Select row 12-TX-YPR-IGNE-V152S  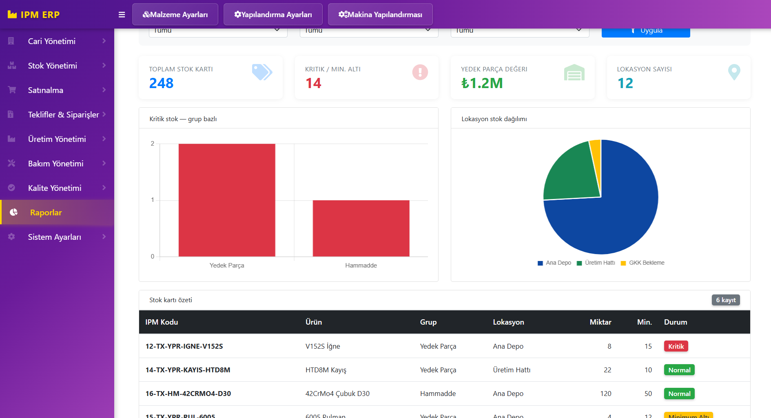pos(445,346)
